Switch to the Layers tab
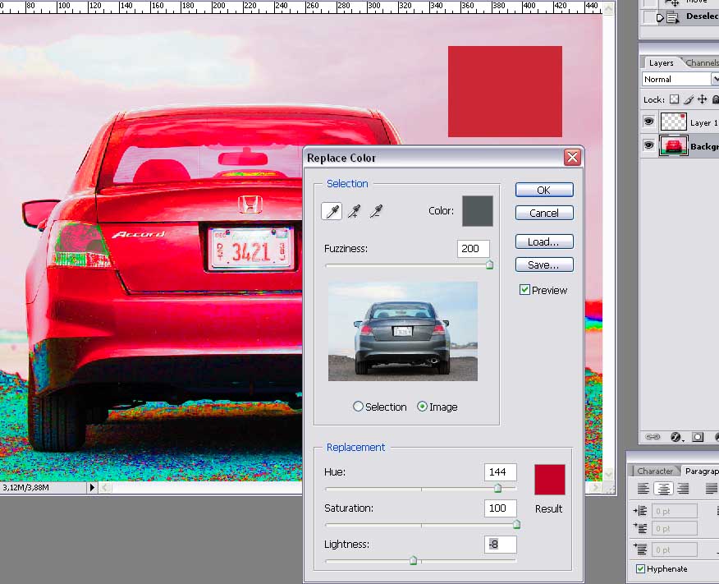This screenshot has width=719, height=584. point(661,63)
